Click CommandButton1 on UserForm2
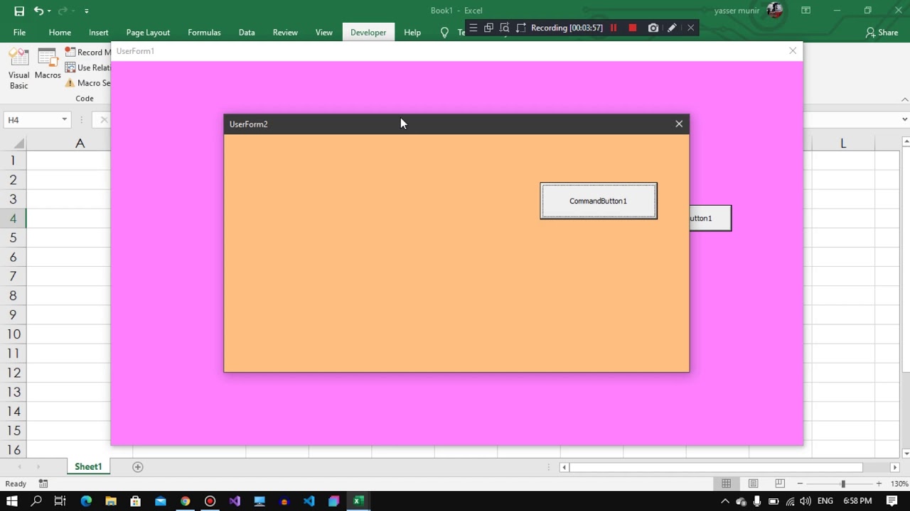 (599, 201)
